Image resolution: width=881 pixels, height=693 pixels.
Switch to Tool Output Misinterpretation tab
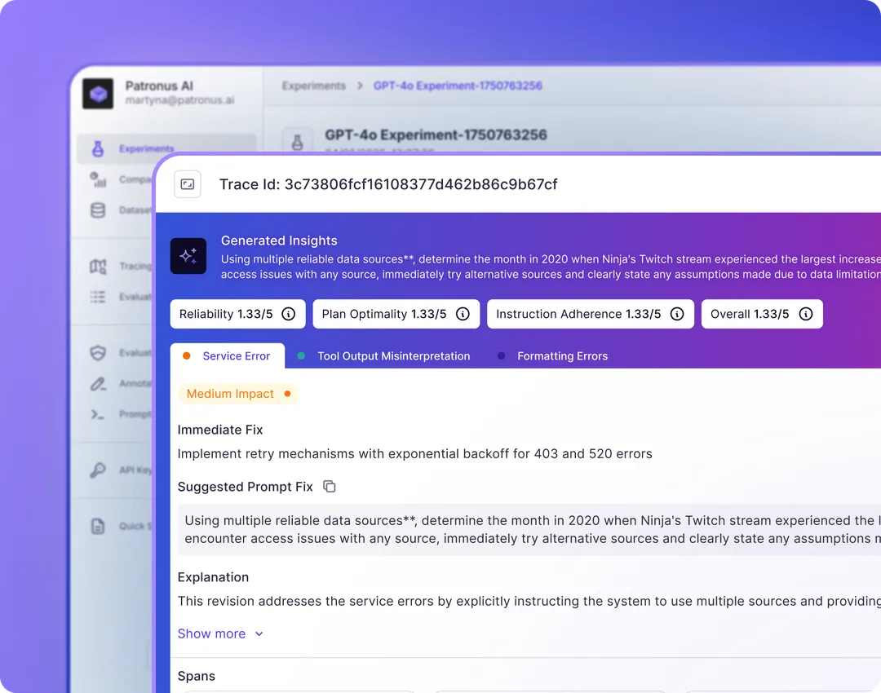383,356
